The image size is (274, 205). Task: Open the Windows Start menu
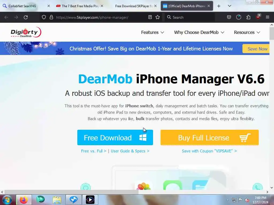[7, 200]
